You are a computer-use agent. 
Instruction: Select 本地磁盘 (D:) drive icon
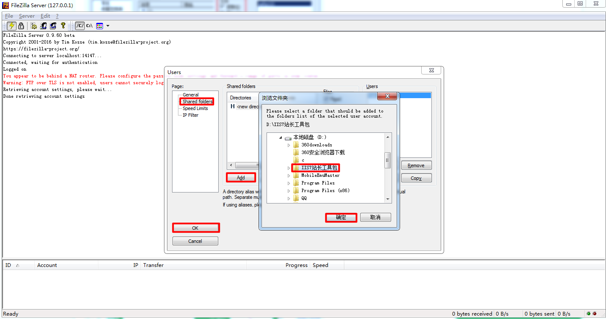pos(288,137)
